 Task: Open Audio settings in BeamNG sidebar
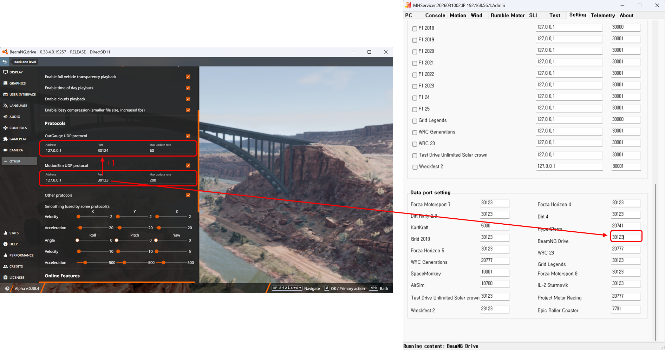(19, 117)
